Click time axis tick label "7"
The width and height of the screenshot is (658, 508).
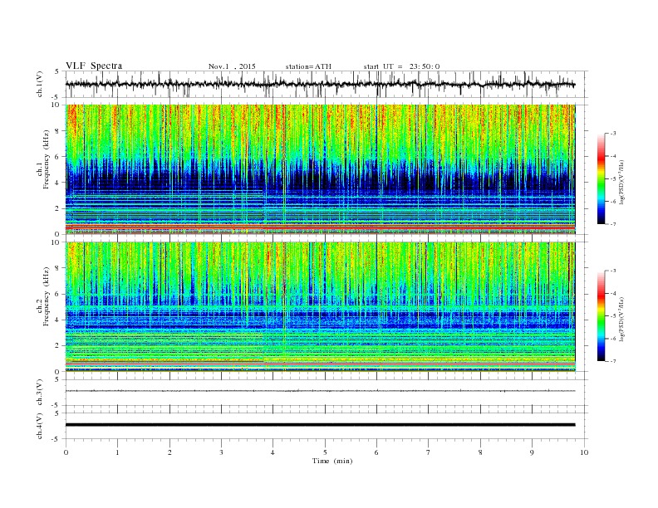tap(429, 452)
